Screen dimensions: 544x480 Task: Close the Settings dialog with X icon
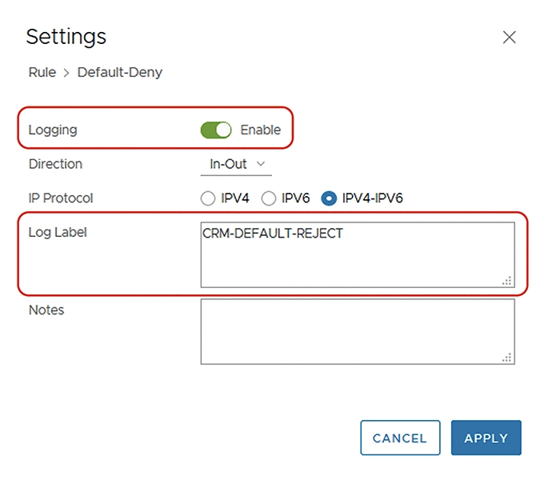(509, 37)
